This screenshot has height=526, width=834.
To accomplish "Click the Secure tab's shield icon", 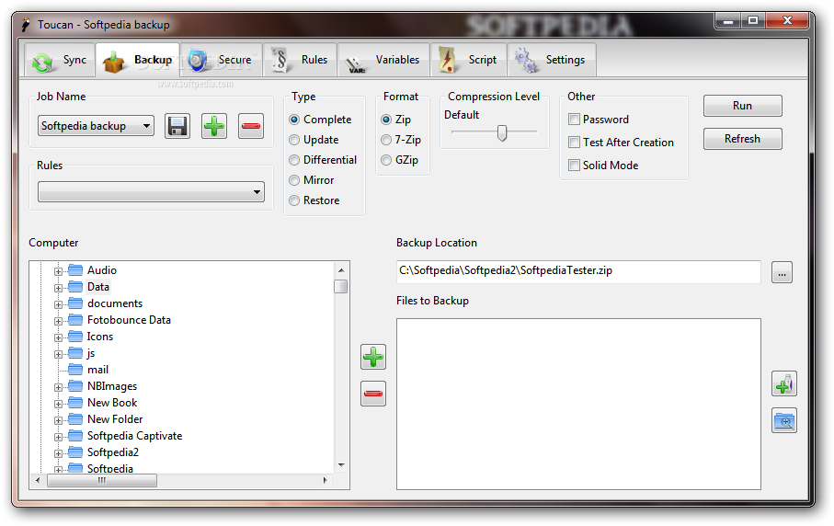I will (x=198, y=60).
